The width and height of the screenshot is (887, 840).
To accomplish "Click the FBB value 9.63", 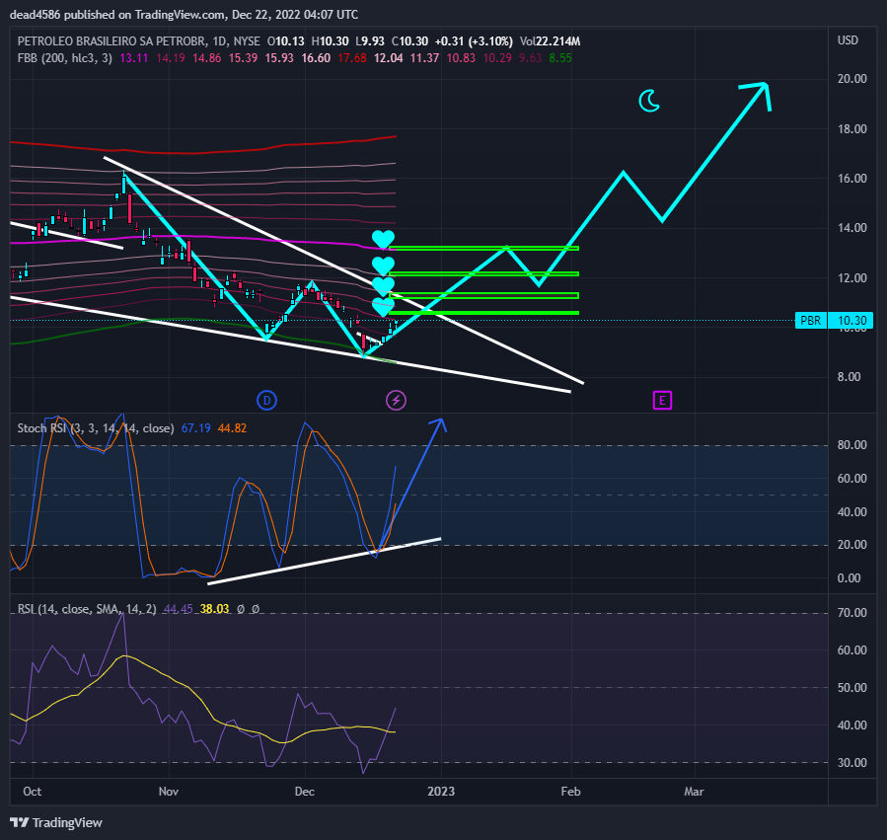I will coord(530,57).
